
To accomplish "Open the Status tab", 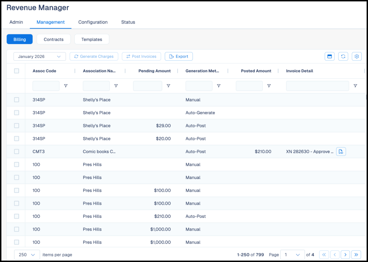I will pyautogui.click(x=128, y=22).
